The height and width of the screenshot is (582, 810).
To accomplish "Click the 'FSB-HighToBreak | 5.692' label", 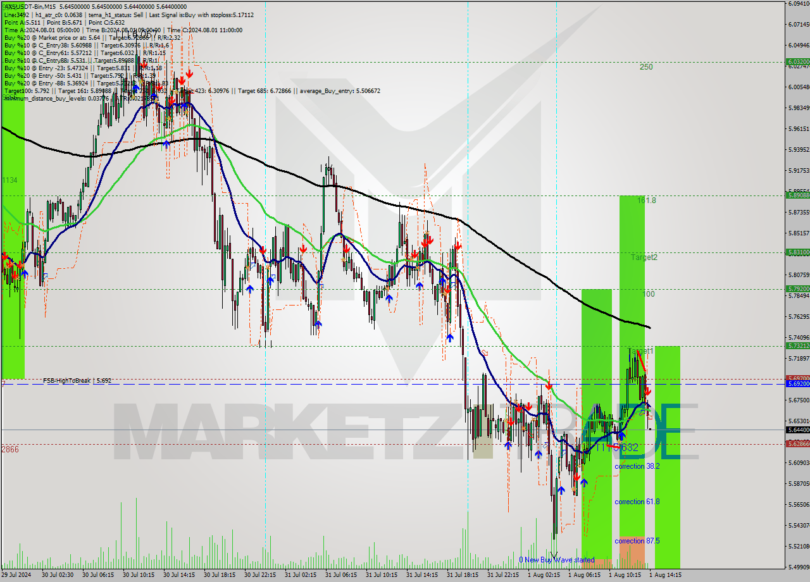I will 77,381.
